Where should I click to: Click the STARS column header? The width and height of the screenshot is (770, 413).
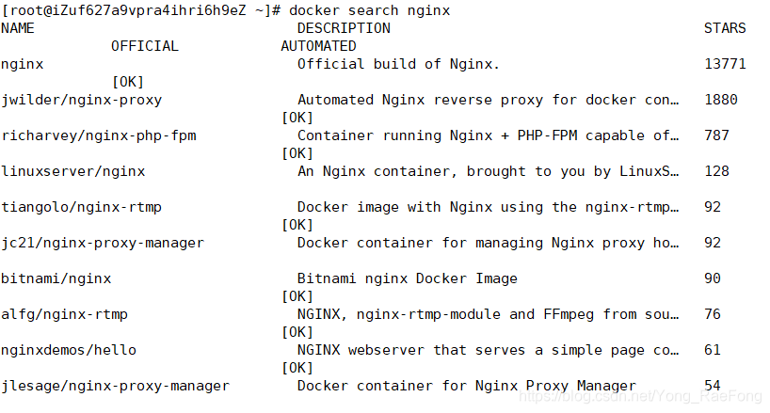pos(725,28)
